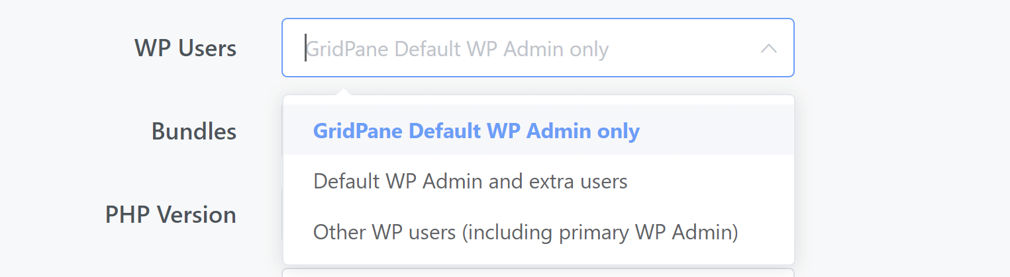
Task: Click the "WP Users" field label
Action: (x=185, y=48)
